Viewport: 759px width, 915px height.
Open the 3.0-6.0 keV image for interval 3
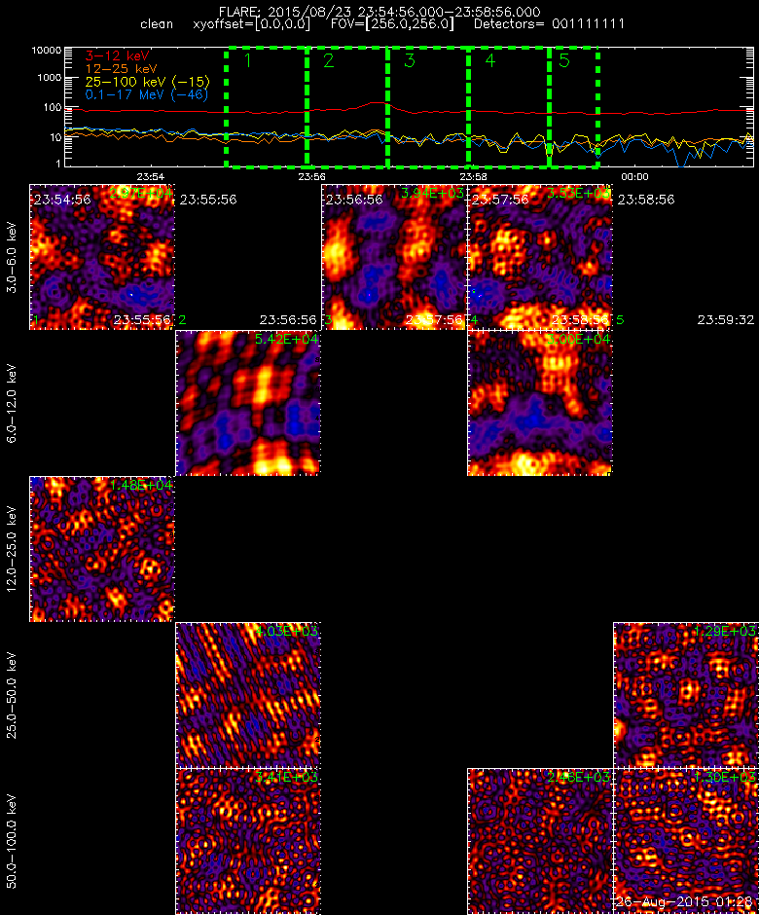(x=394, y=257)
